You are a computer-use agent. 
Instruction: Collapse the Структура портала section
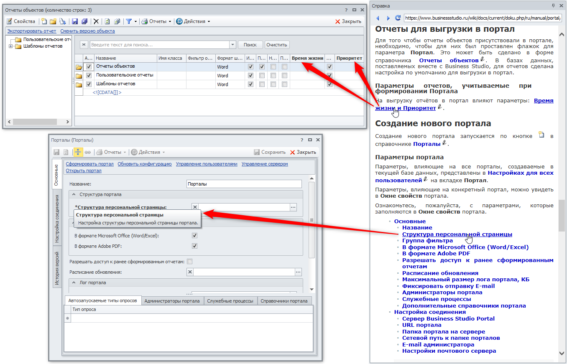click(x=74, y=194)
